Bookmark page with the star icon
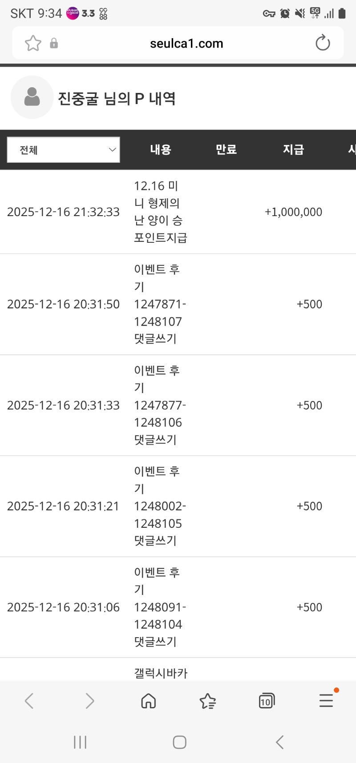Viewport: 356px width, 763px height. (x=33, y=43)
